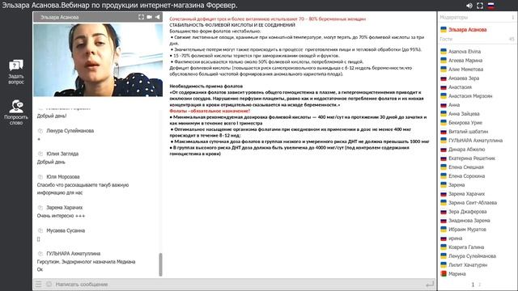The image size is (518, 291).
Task: Select guest Asanova Elvina
Action: point(465,52)
